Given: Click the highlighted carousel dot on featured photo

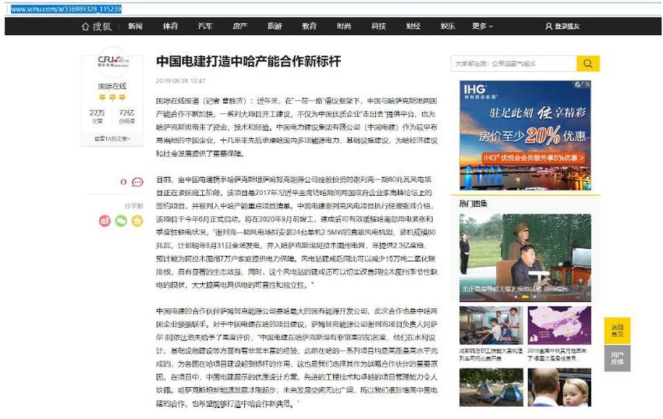Looking at the screenshot, I should (x=525, y=296).
